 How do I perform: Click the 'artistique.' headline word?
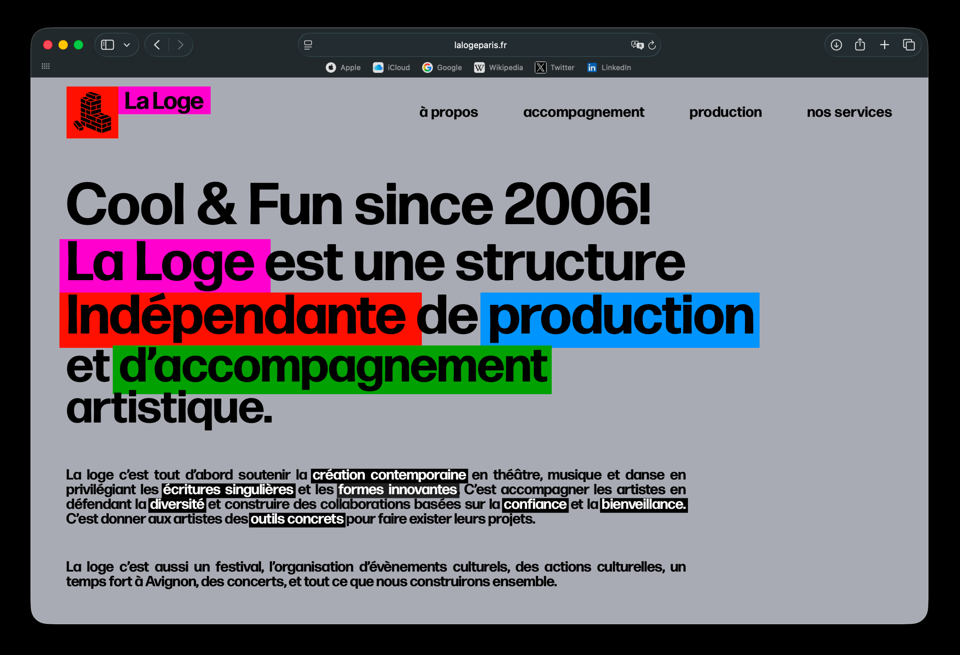click(169, 409)
